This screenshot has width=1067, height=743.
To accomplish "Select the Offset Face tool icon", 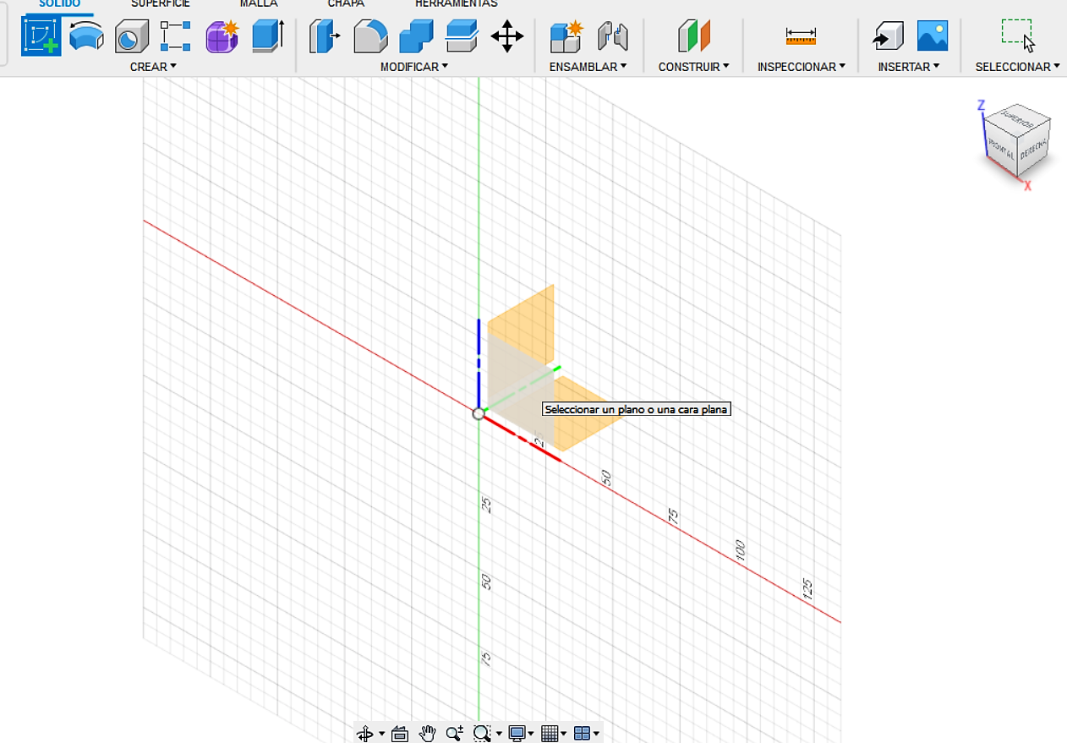I will pos(462,37).
